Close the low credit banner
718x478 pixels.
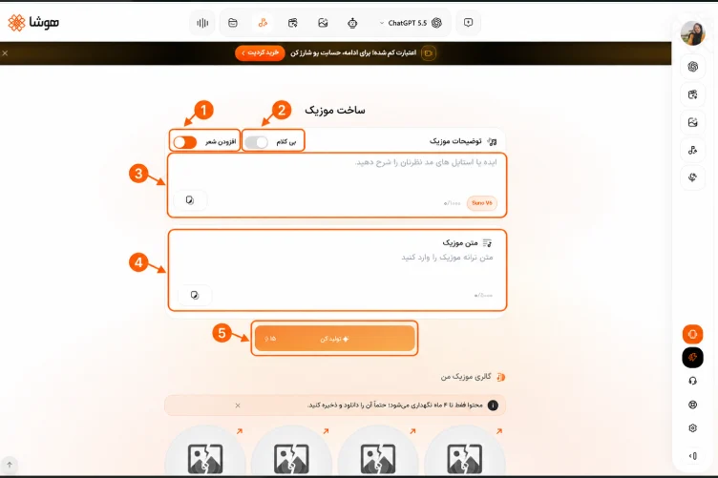(x=5, y=53)
